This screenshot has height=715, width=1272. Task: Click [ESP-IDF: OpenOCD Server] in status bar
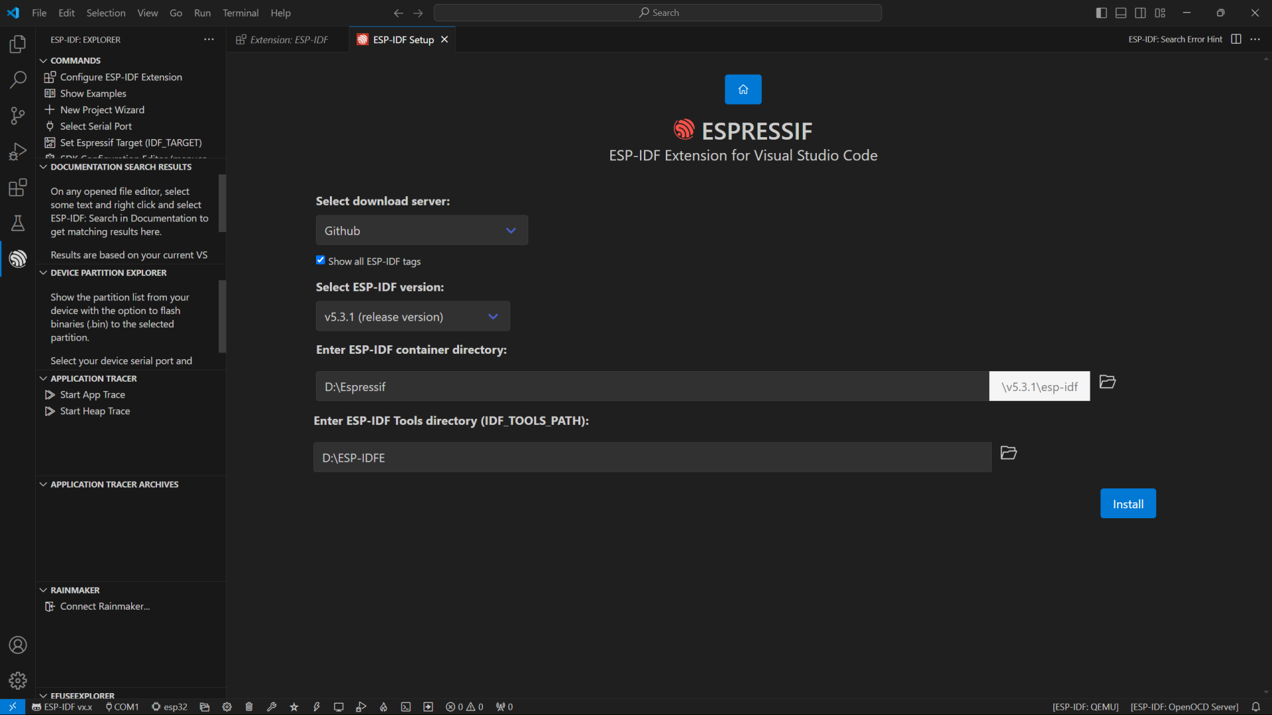coord(1184,707)
